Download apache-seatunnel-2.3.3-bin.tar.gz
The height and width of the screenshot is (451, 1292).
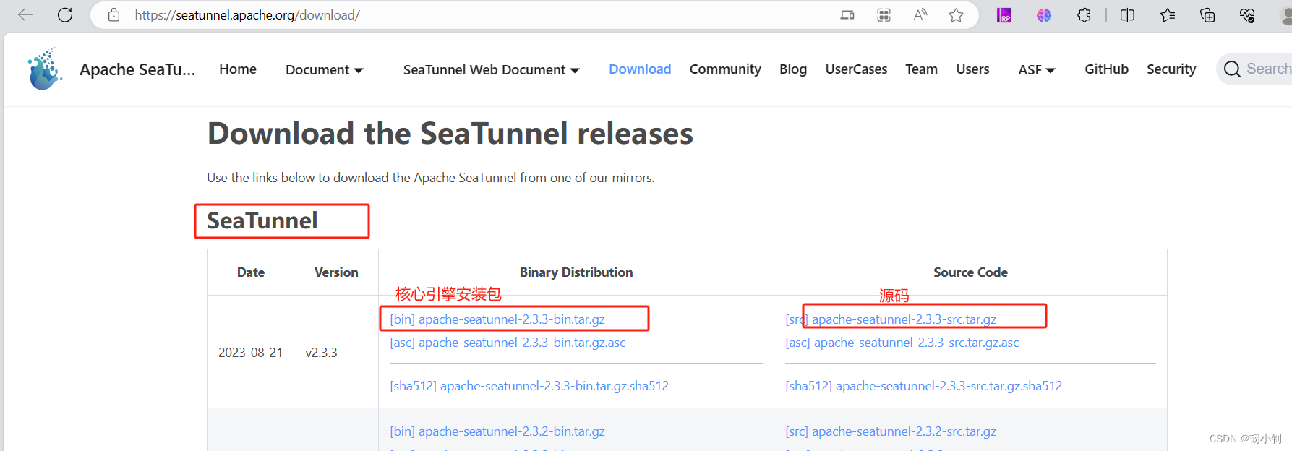click(497, 319)
